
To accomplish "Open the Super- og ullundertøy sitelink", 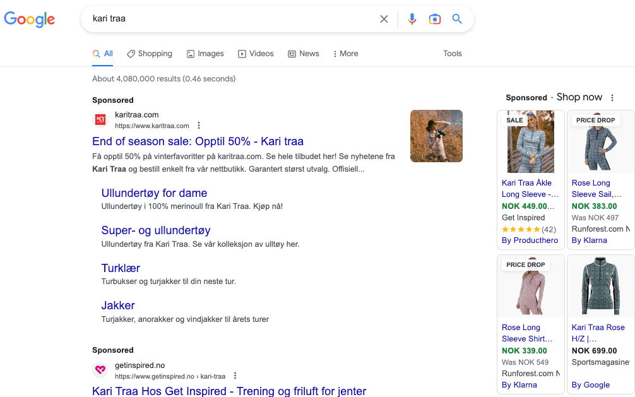I will tap(156, 230).
